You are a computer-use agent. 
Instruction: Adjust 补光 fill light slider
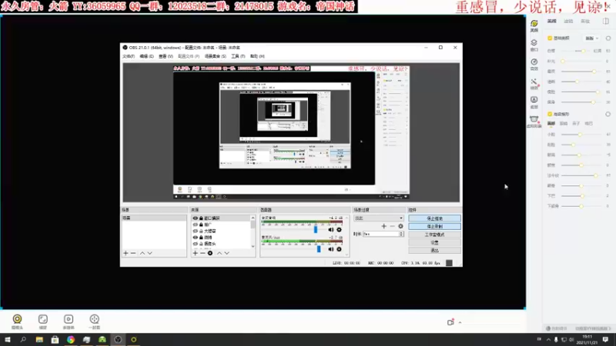point(580,62)
